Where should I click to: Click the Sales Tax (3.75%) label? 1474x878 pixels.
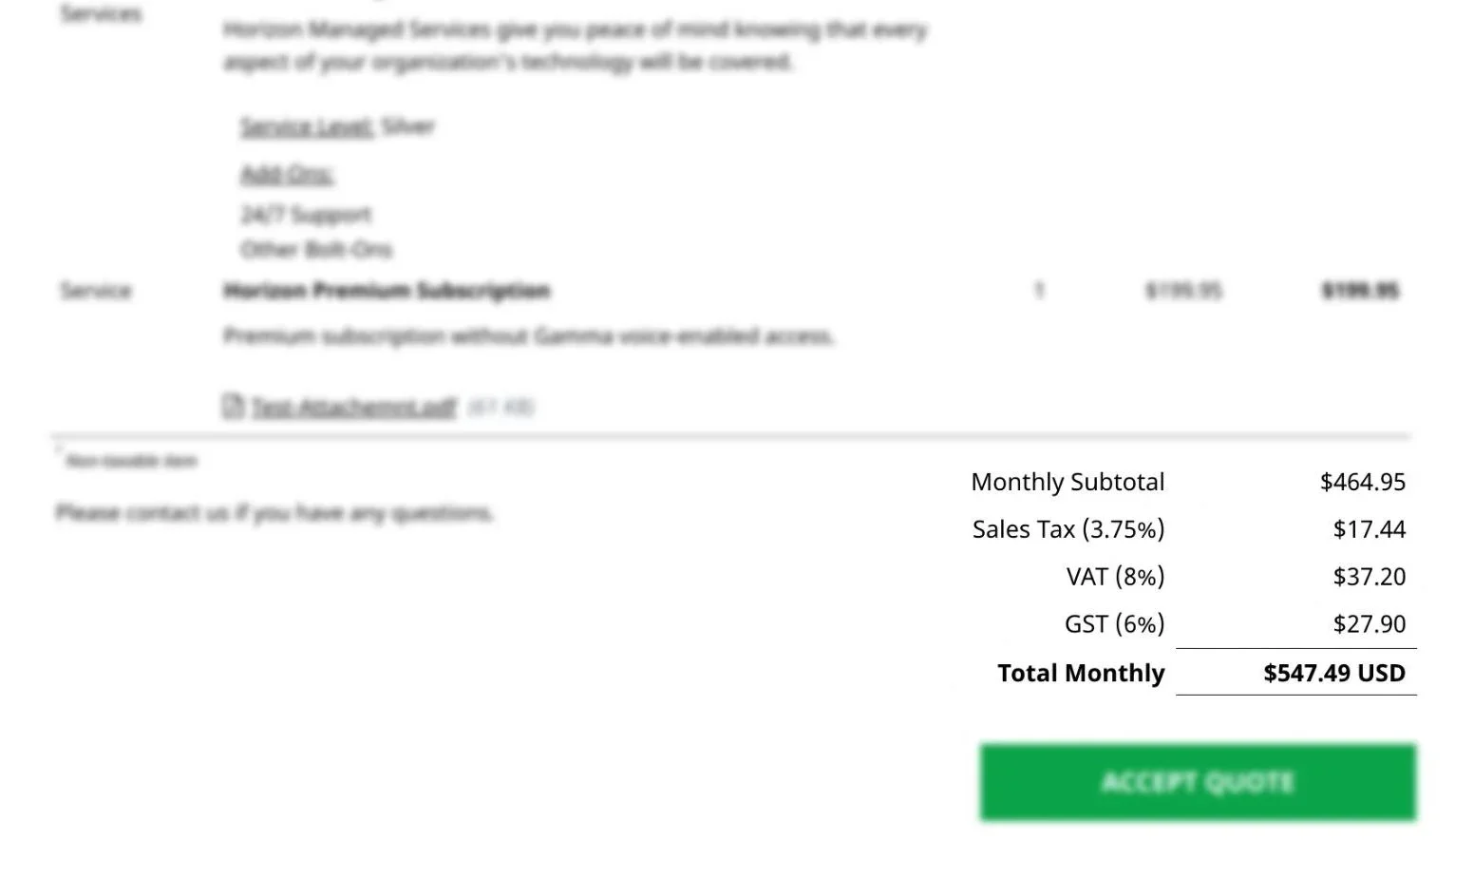click(1068, 529)
